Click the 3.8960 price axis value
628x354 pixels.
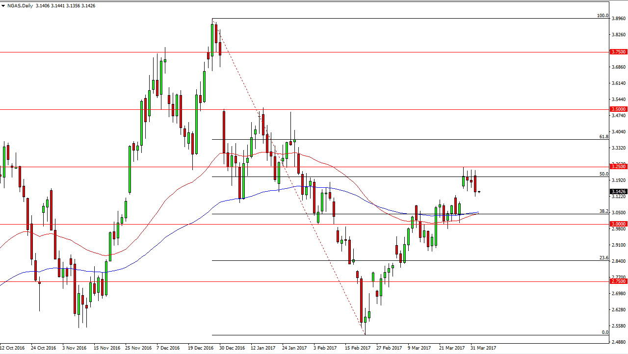[618, 19]
